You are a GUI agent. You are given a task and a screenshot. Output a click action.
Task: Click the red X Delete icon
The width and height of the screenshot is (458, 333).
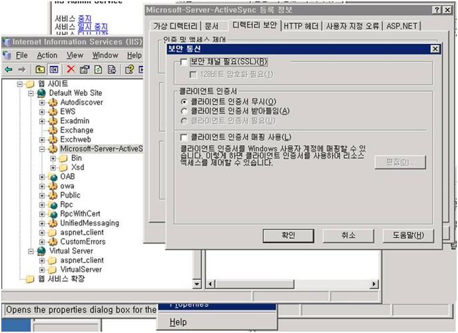coord(71,69)
